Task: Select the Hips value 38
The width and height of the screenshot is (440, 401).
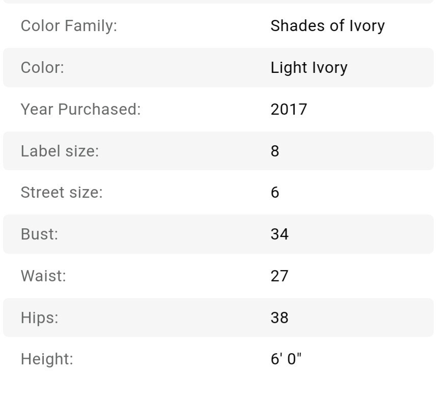Action: tap(280, 317)
